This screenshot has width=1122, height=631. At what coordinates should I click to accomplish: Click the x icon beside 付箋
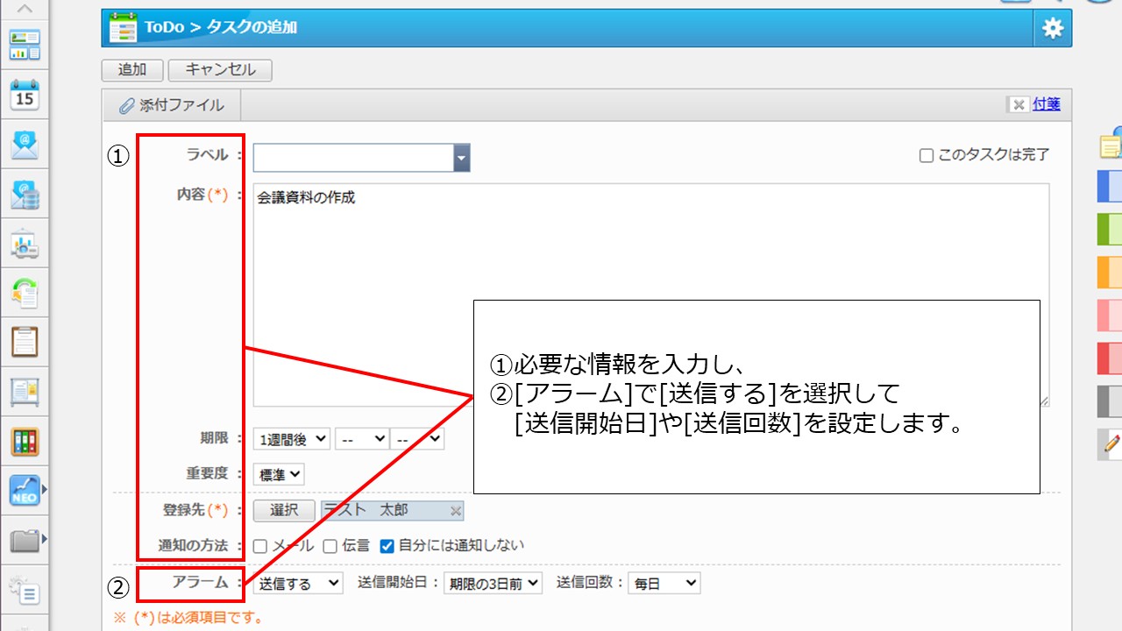(1019, 104)
